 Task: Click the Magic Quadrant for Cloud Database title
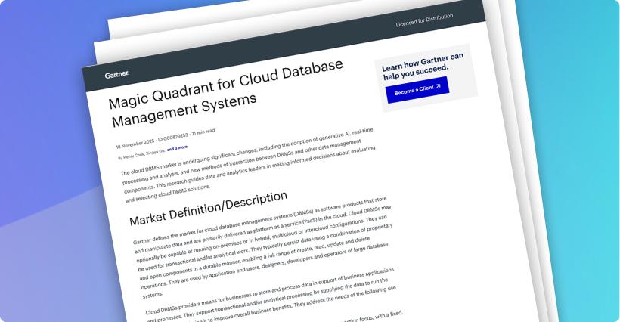point(227,93)
